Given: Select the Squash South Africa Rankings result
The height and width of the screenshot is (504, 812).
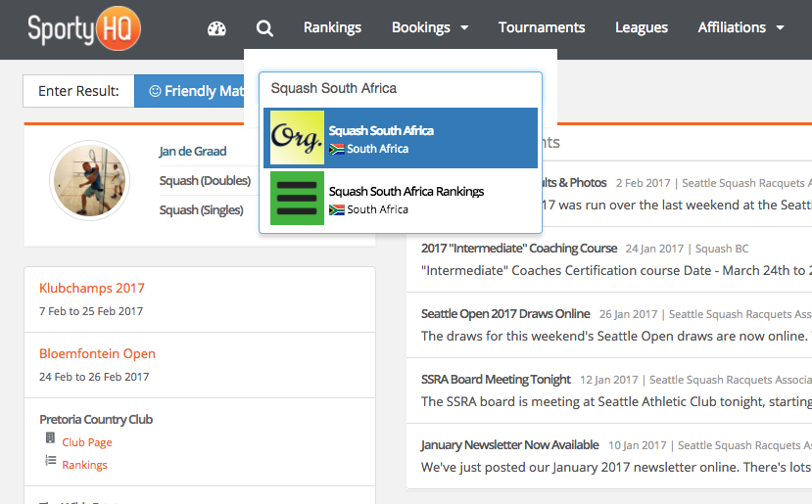Looking at the screenshot, I should pos(401,199).
